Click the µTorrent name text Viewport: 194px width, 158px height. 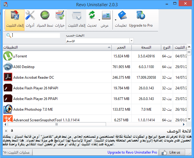coord(20,56)
